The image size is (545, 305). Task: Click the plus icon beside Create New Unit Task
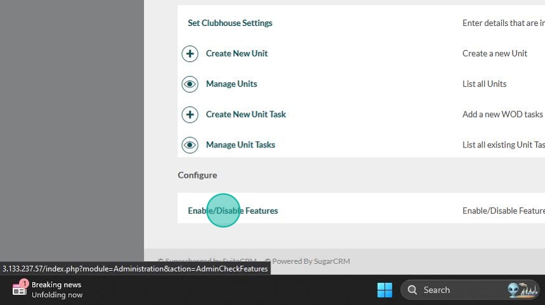click(190, 115)
